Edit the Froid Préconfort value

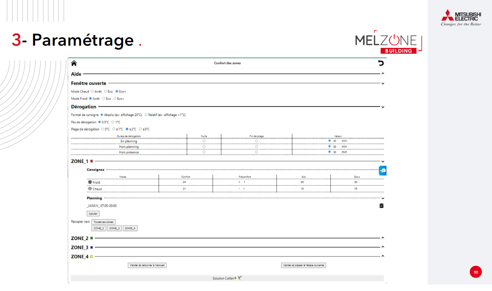coord(244,182)
